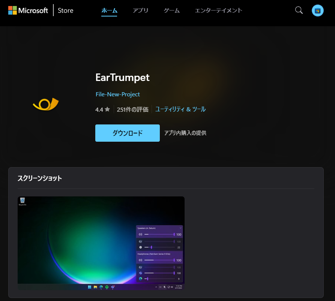The height and width of the screenshot is (301, 335).
Task: Click the 251件の評価 review count
Action: [132, 109]
